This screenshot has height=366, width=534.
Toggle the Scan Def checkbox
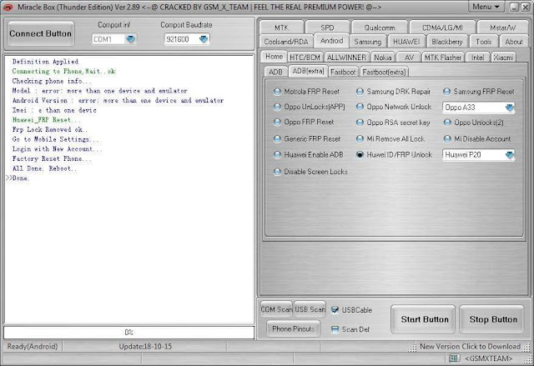(x=335, y=329)
